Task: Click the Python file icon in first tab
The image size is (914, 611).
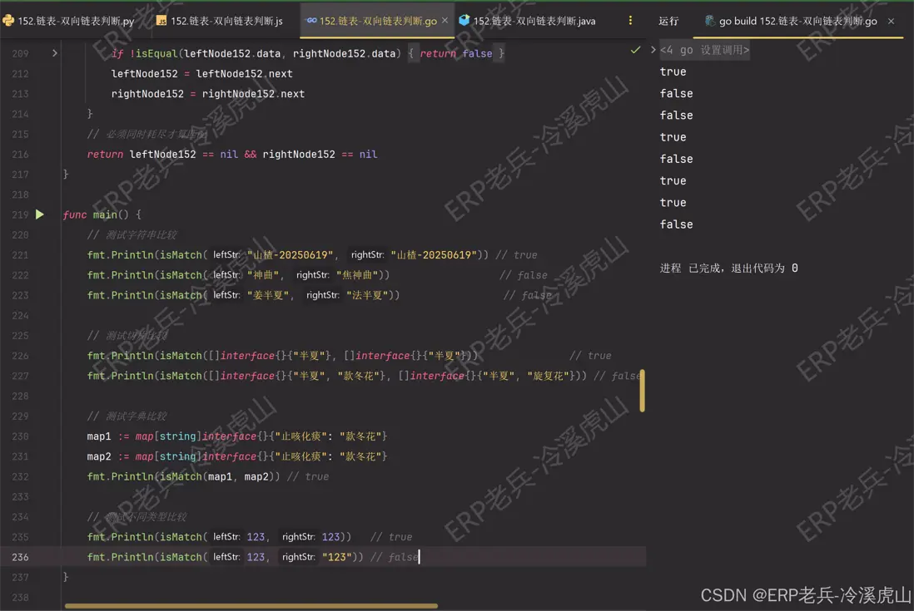Action: tap(8, 20)
